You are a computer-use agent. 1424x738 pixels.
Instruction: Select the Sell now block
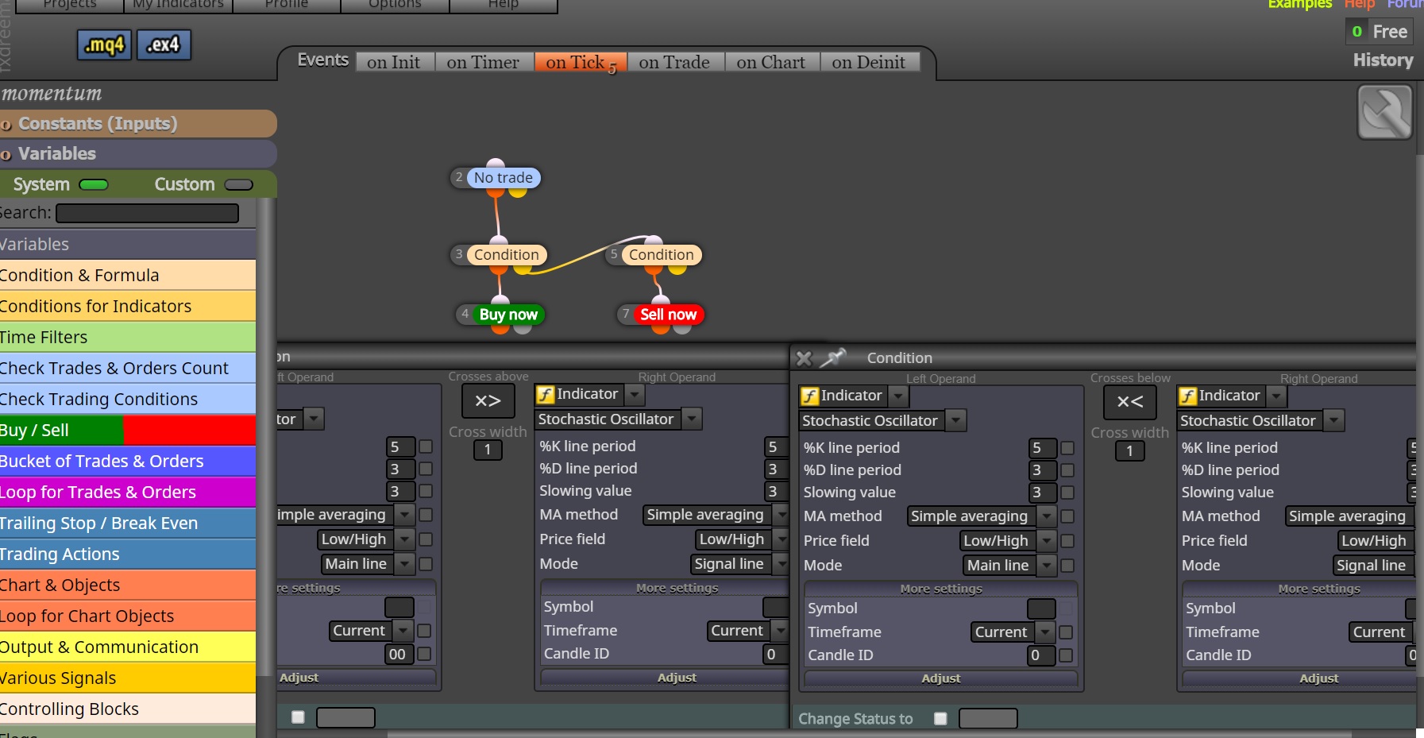tap(668, 315)
